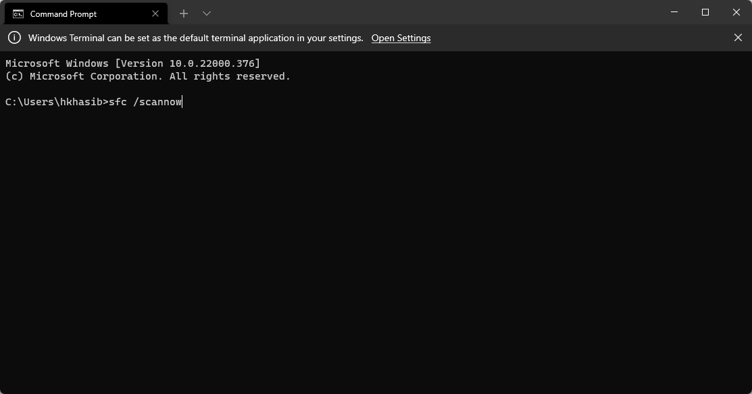Expand the new tab profiles dropdown
The image size is (752, 394).
207,13
